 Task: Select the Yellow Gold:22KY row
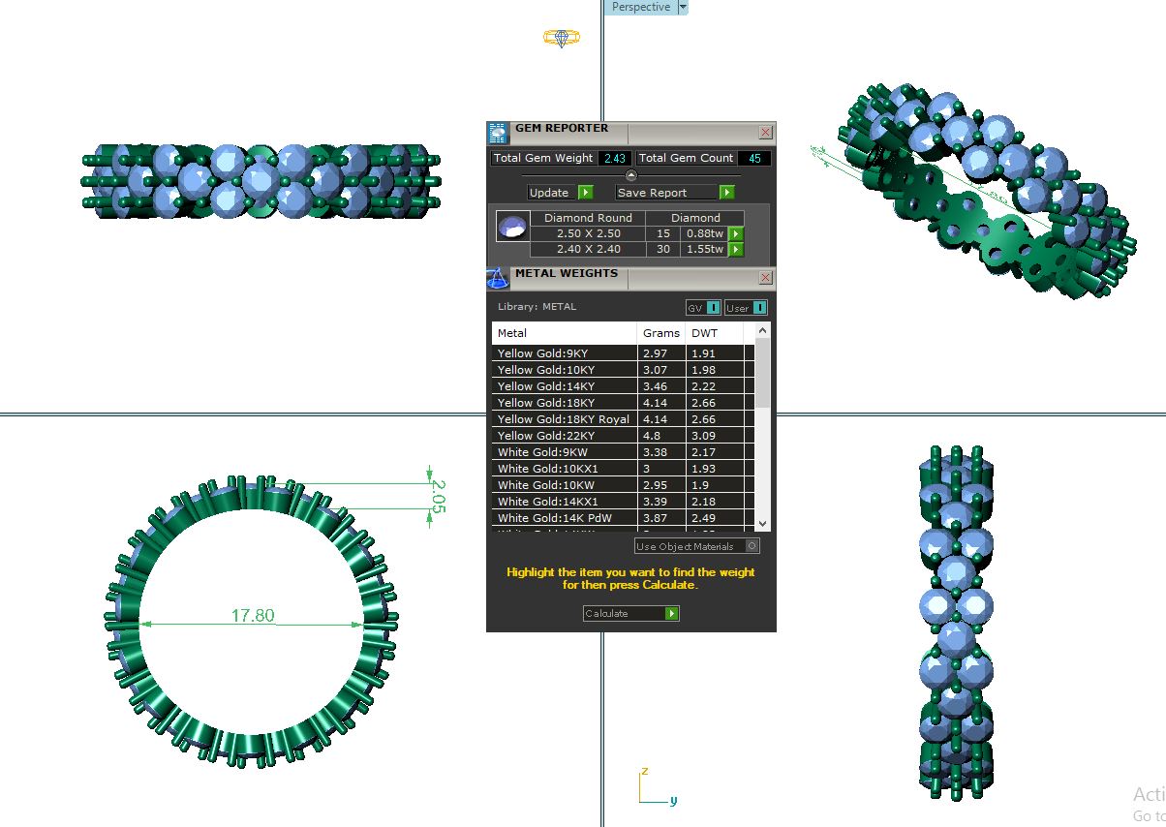tap(623, 436)
